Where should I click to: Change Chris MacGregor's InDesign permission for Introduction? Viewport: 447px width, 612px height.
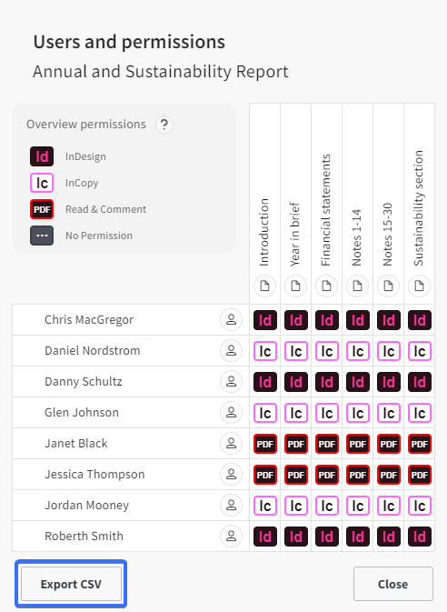click(x=265, y=320)
